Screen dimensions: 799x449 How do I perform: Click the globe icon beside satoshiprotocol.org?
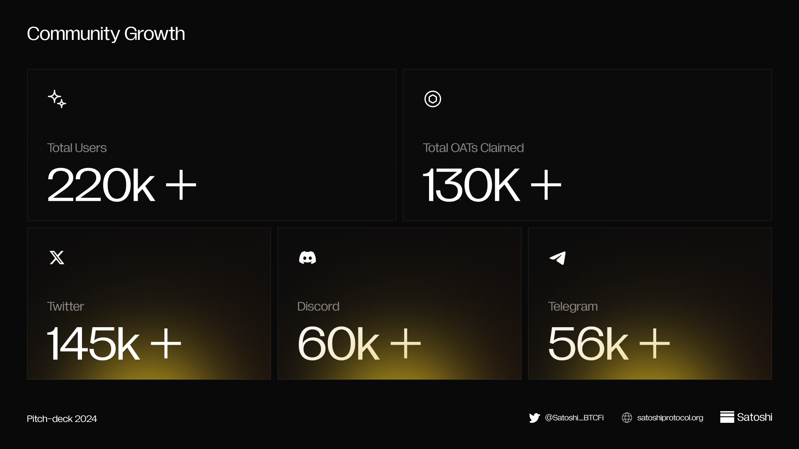627,418
